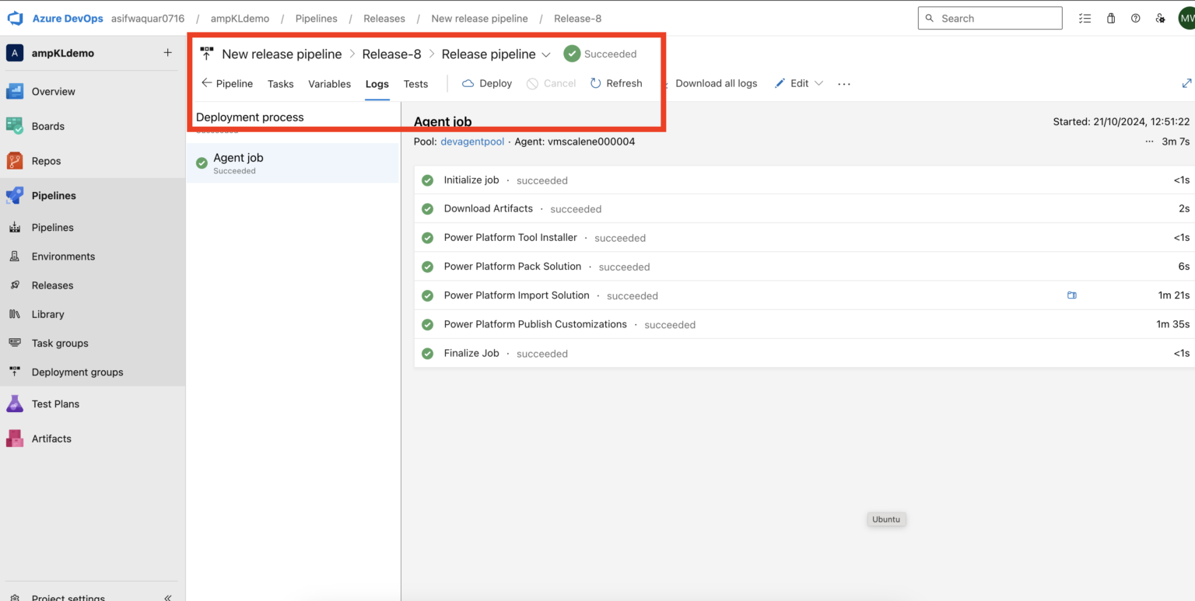Open the Help question mark icon
This screenshot has height=601, width=1195.
pos(1136,19)
